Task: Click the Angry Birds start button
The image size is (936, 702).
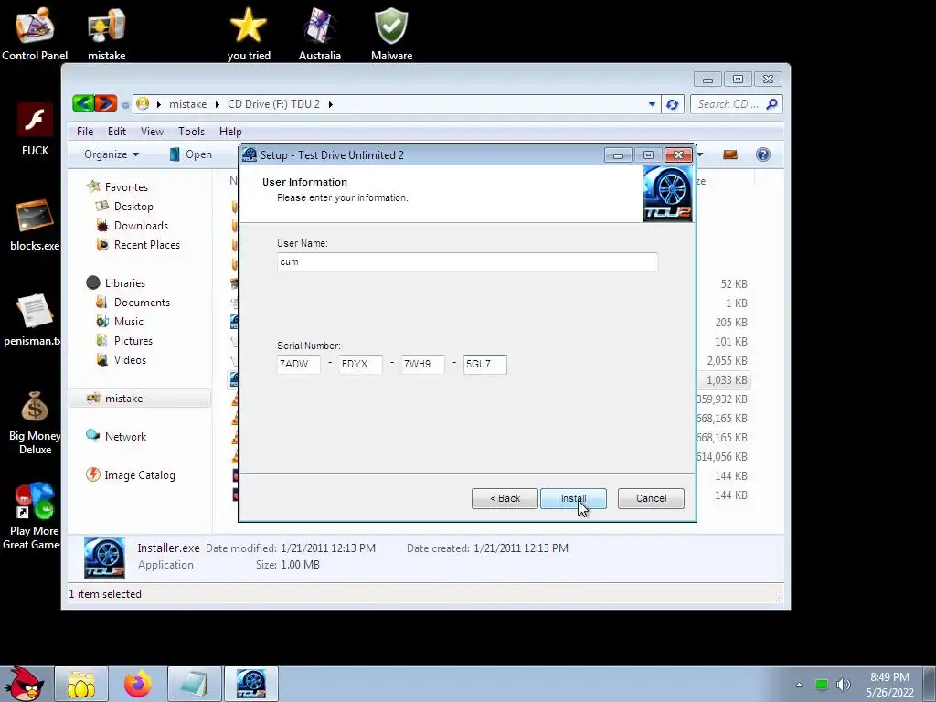Action: click(x=24, y=684)
